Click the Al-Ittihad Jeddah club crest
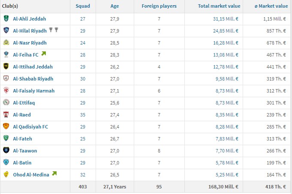Viewport: 292px width, 194px height. coord(6,66)
